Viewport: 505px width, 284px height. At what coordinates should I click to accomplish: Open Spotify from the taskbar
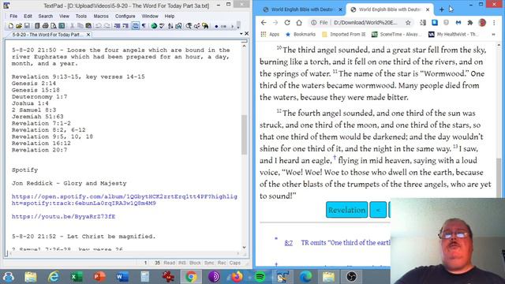coord(260,277)
